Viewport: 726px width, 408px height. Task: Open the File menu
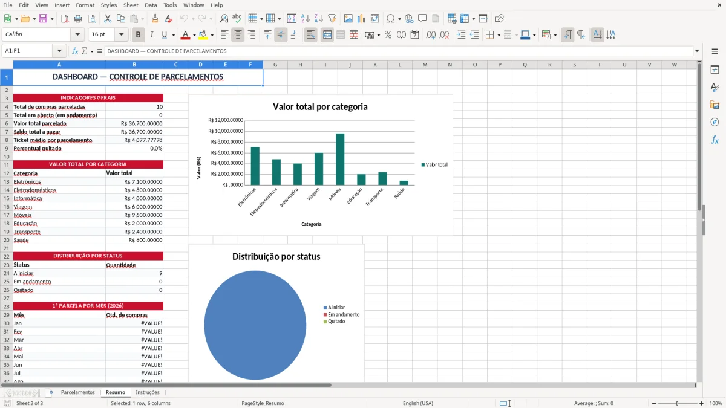[x=8, y=5]
